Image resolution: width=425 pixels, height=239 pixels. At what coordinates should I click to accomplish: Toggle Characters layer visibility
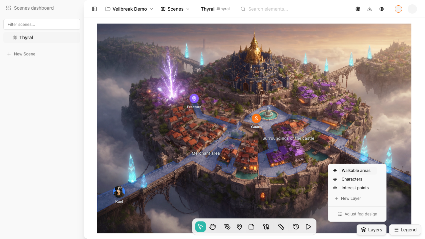(x=335, y=179)
